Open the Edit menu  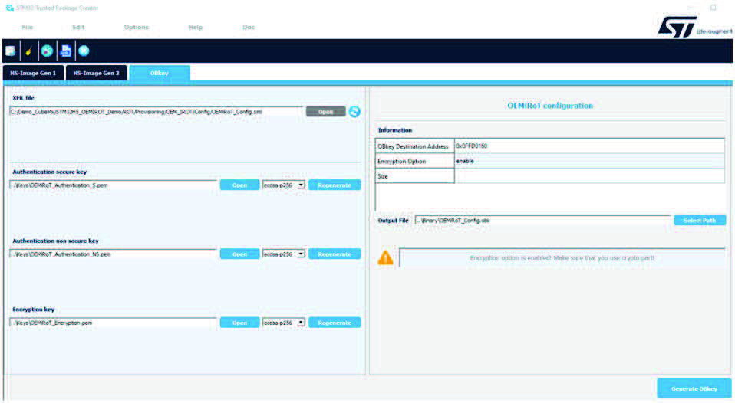pos(78,27)
